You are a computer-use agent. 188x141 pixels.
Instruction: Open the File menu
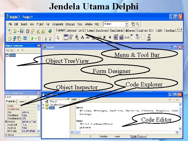10,24
